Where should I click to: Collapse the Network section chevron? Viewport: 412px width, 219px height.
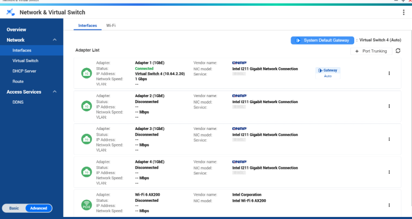coord(55,40)
